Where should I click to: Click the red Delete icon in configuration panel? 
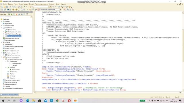pos(17,14)
